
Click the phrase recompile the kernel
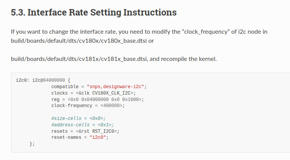(189, 59)
